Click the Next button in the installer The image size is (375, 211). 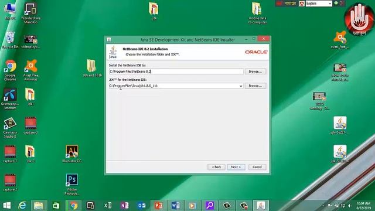(236, 167)
